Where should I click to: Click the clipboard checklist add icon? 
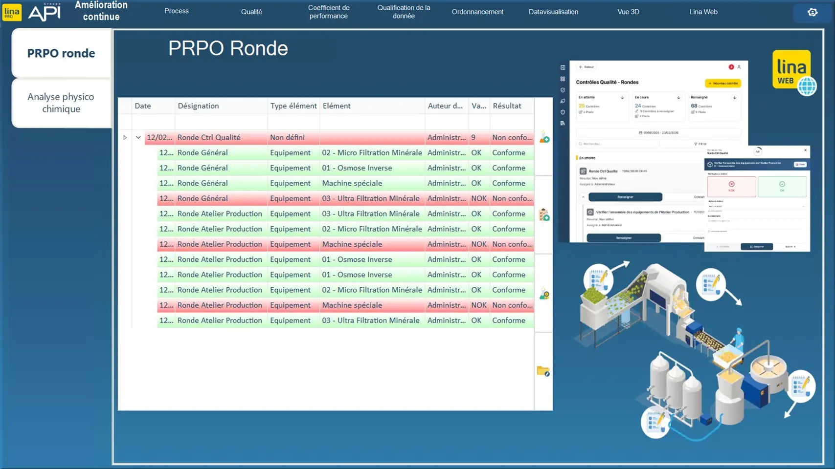tap(544, 214)
